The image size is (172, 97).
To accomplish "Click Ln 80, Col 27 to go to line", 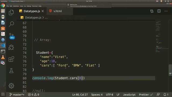I will click(80, 95).
